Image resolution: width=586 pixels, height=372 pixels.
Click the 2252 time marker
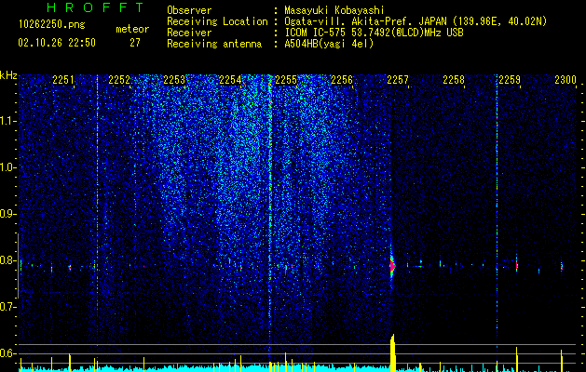[x=119, y=80]
